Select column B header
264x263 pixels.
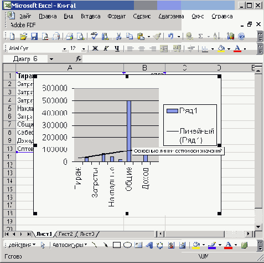click(x=144, y=68)
